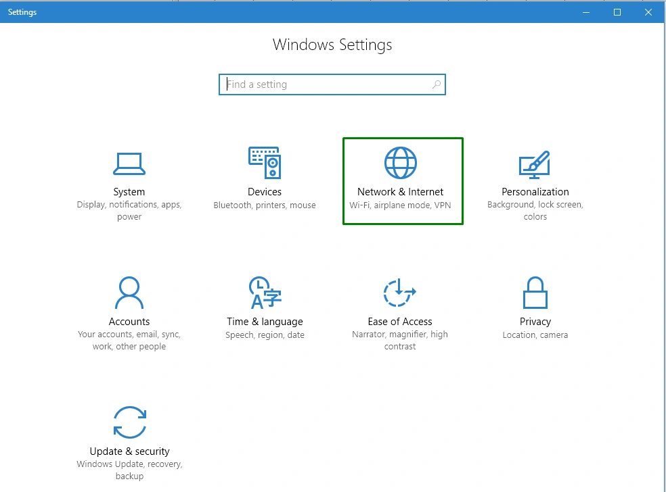Open the Ease of Access icon
The height and width of the screenshot is (492, 666).
click(x=400, y=293)
